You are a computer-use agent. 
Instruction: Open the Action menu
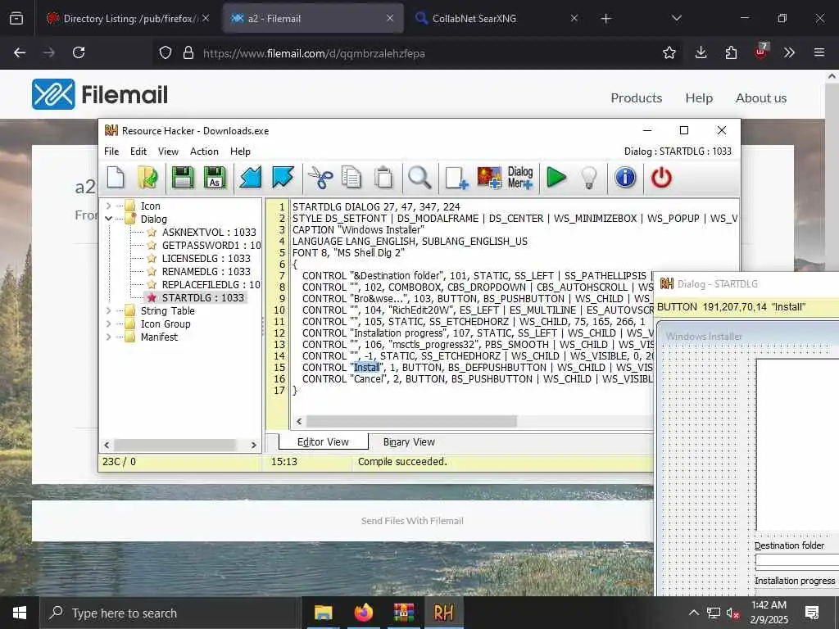(x=204, y=152)
